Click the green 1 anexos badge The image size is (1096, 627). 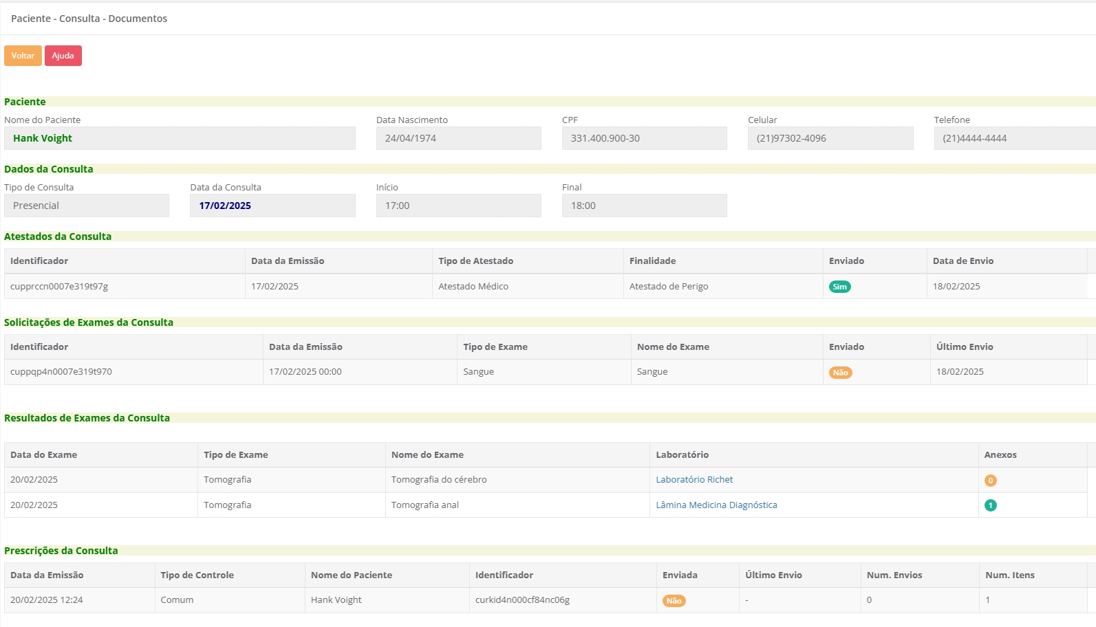point(990,505)
